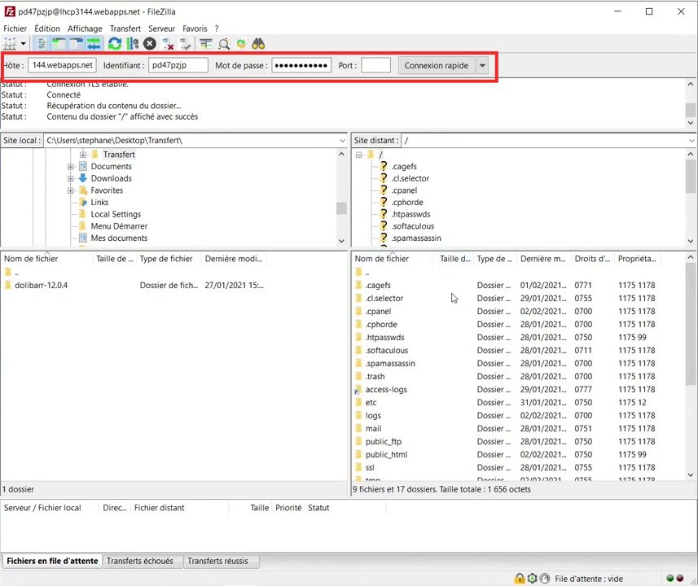
Task: Refresh the file and folder lists
Action: click(x=115, y=44)
